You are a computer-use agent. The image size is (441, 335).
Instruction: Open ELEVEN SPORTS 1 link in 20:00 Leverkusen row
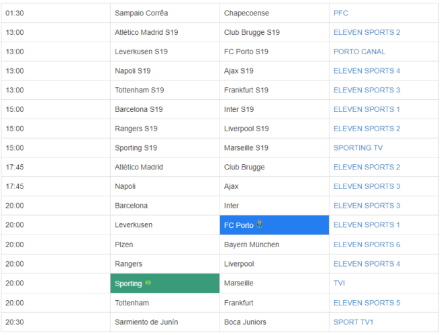click(x=366, y=224)
